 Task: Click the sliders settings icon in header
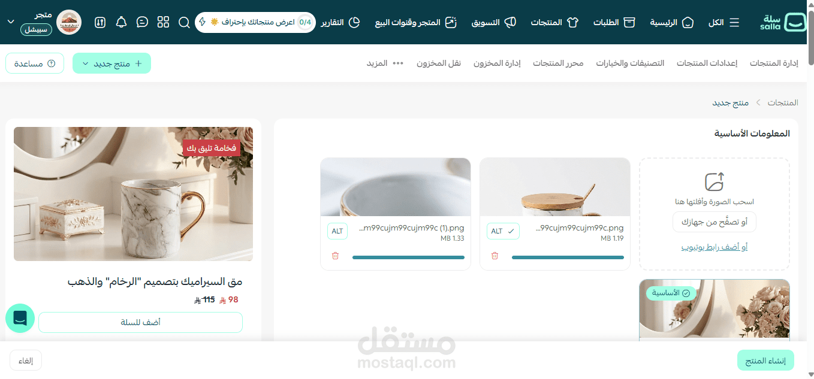[100, 22]
